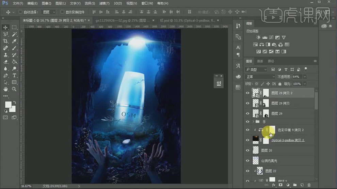337x189 pixels.
Task: Select the Horizontal Type tool
Action: coord(14,75)
